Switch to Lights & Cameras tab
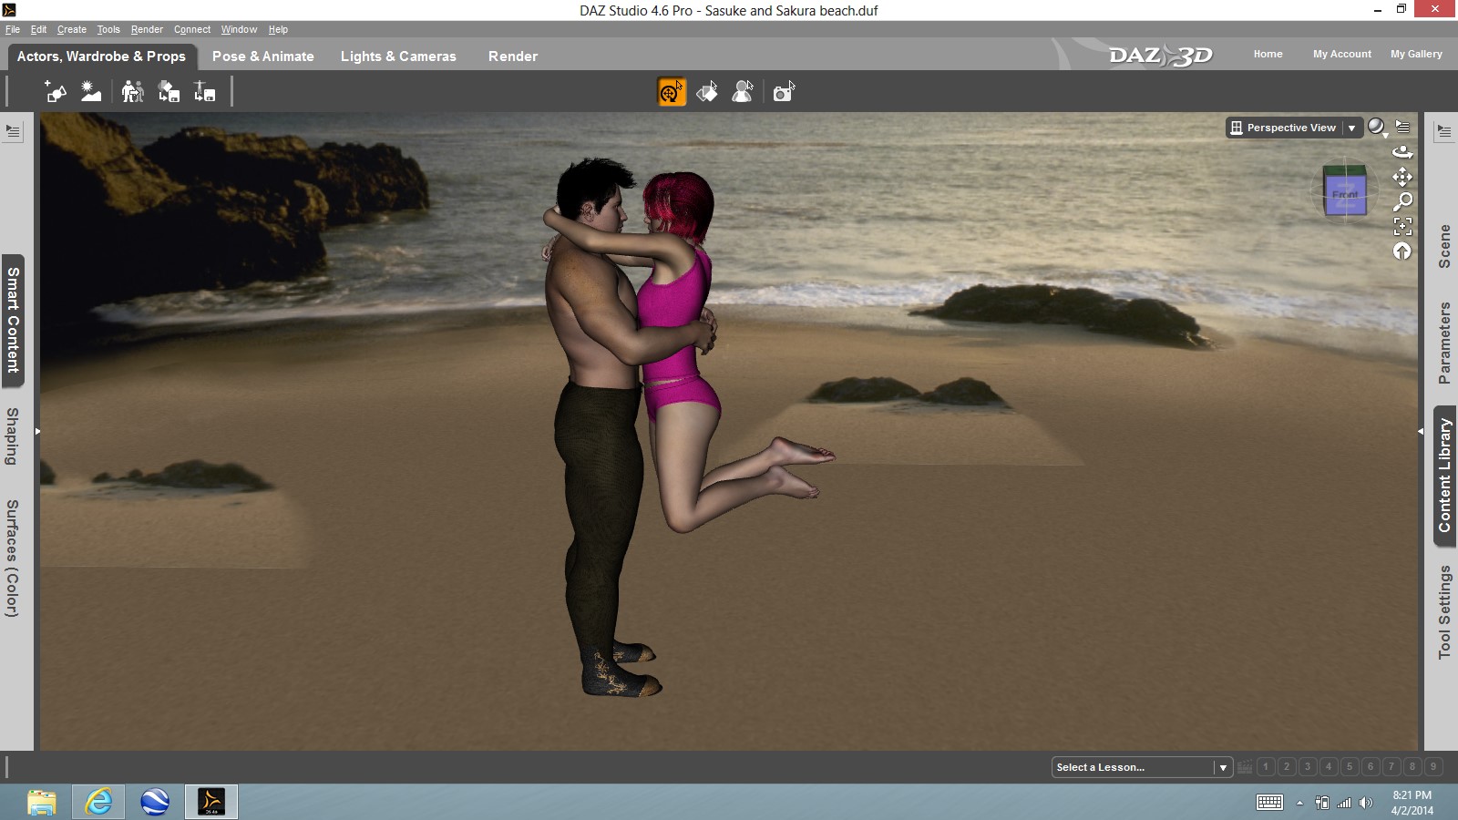 click(x=398, y=56)
